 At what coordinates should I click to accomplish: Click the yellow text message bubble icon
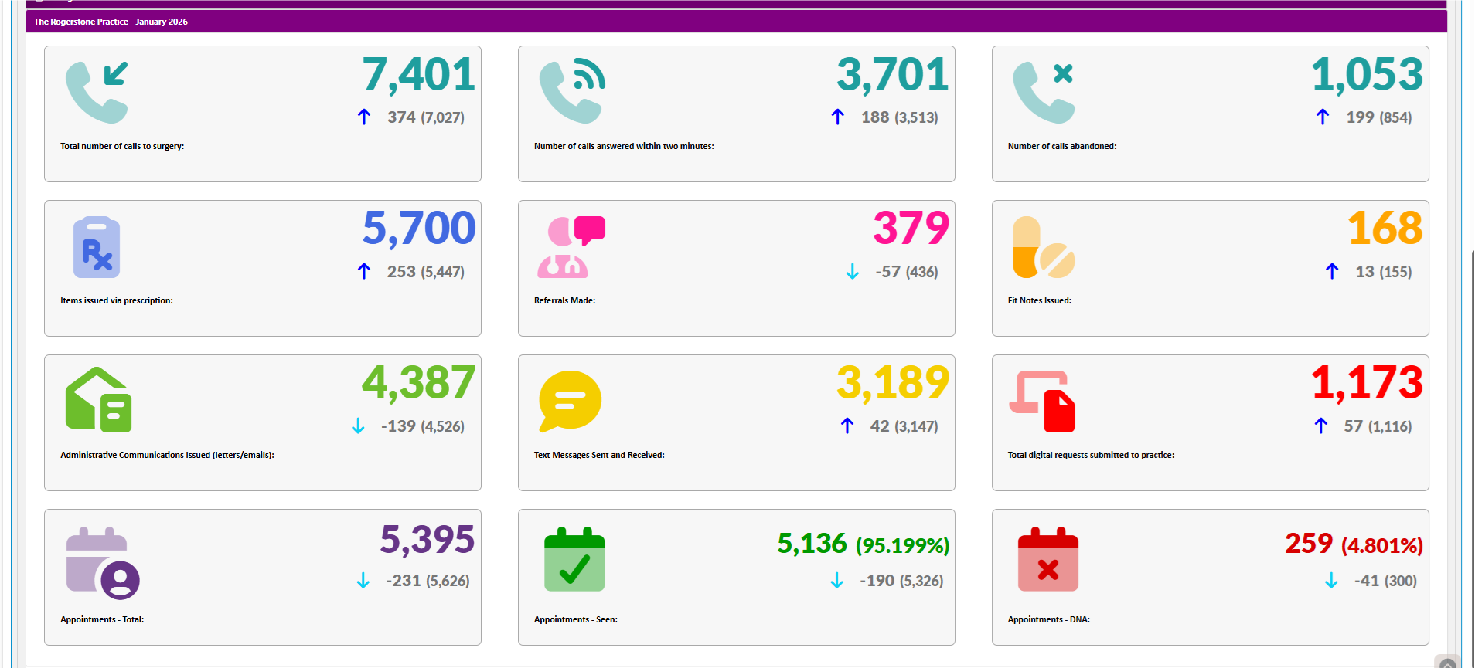[x=570, y=401]
